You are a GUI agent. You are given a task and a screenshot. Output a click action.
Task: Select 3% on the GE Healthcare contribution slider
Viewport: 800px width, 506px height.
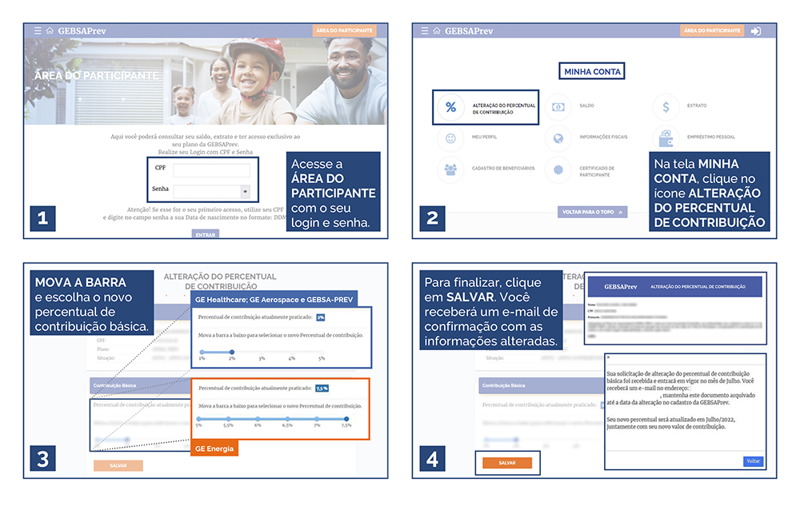(x=262, y=352)
